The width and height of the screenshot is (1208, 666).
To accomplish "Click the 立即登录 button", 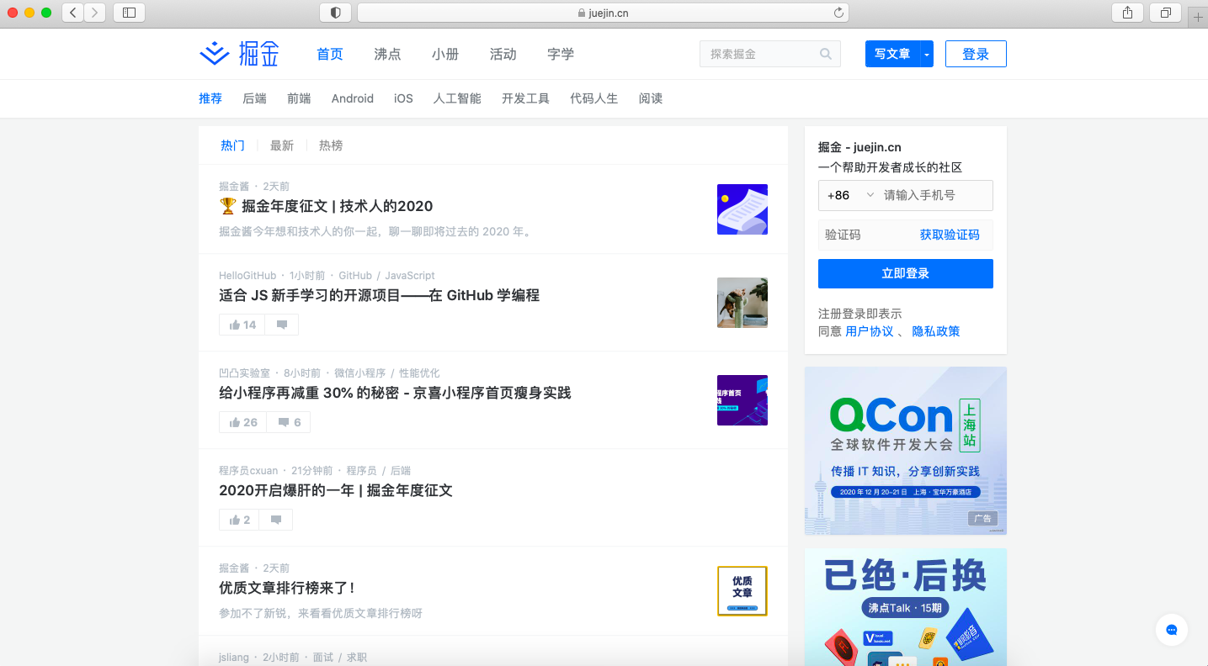I will coord(906,273).
